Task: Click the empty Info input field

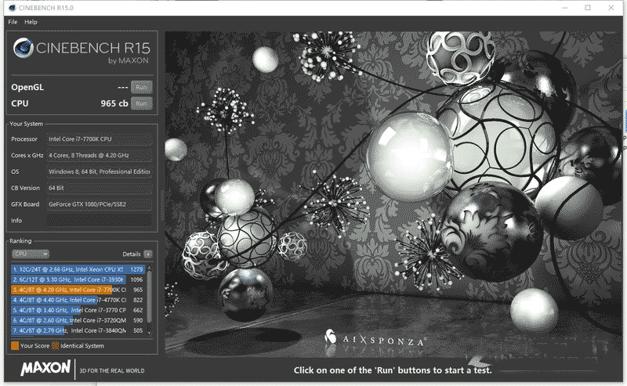Action: [x=100, y=221]
